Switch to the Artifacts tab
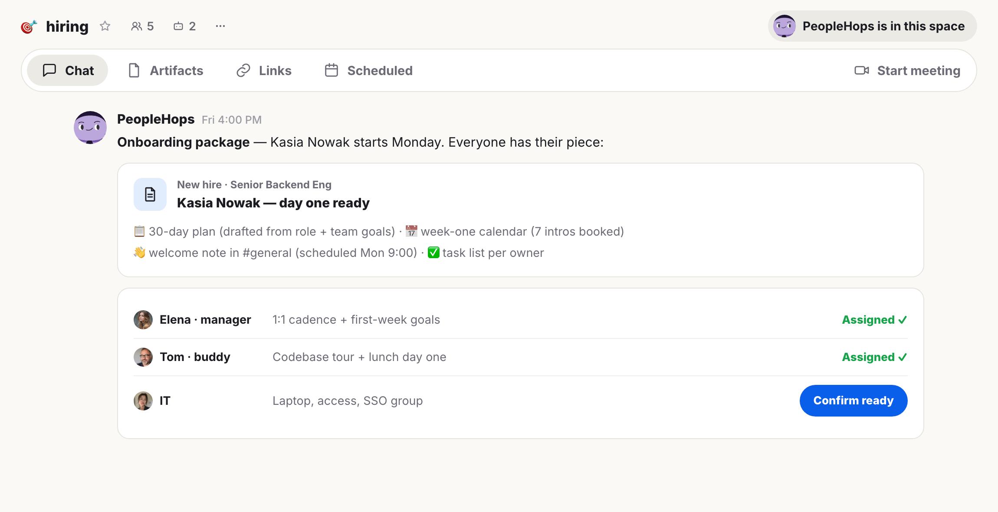The image size is (998, 512). point(166,70)
